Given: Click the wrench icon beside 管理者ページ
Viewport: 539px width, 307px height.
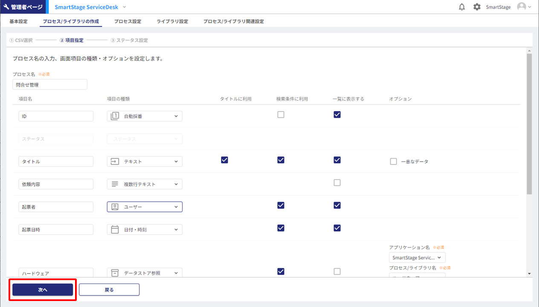Looking at the screenshot, I should [6, 7].
